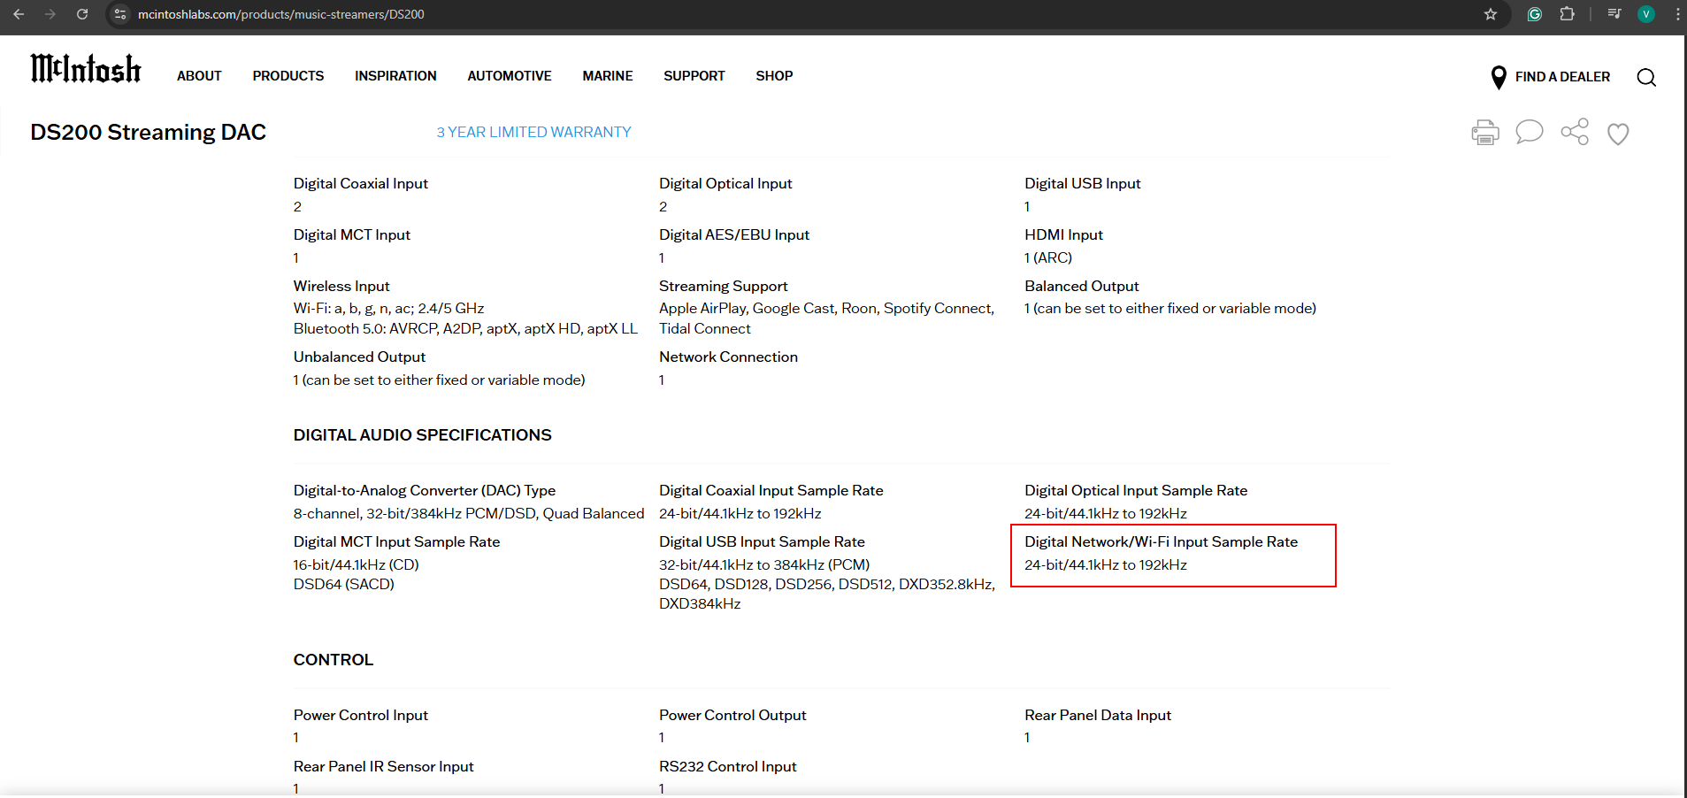Click the browser forward arrow

tap(50, 14)
